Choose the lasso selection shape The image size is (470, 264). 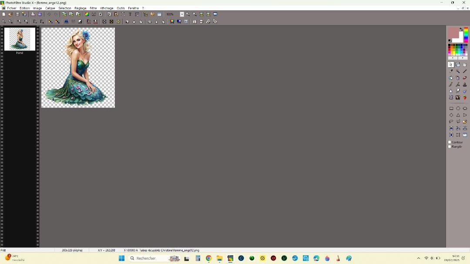coord(451,122)
